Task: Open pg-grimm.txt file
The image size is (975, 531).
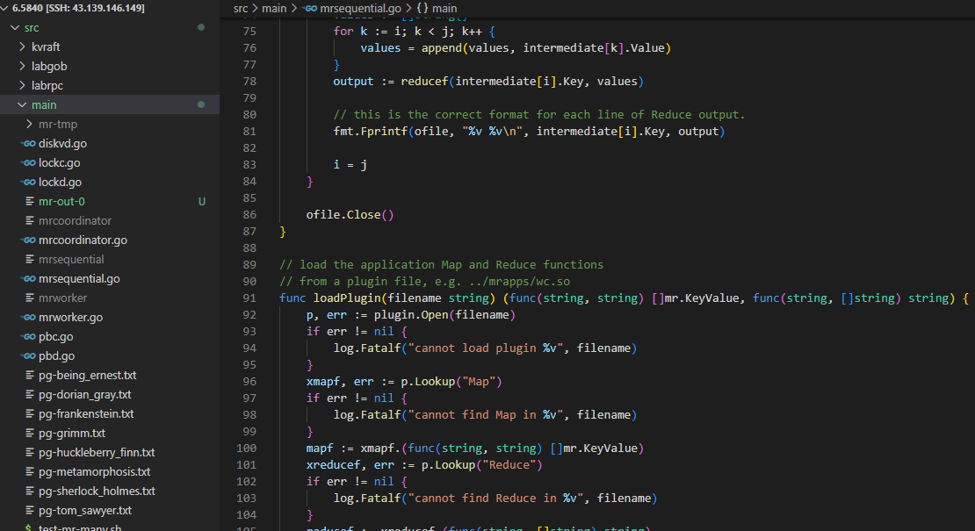Action: (72, 433)
